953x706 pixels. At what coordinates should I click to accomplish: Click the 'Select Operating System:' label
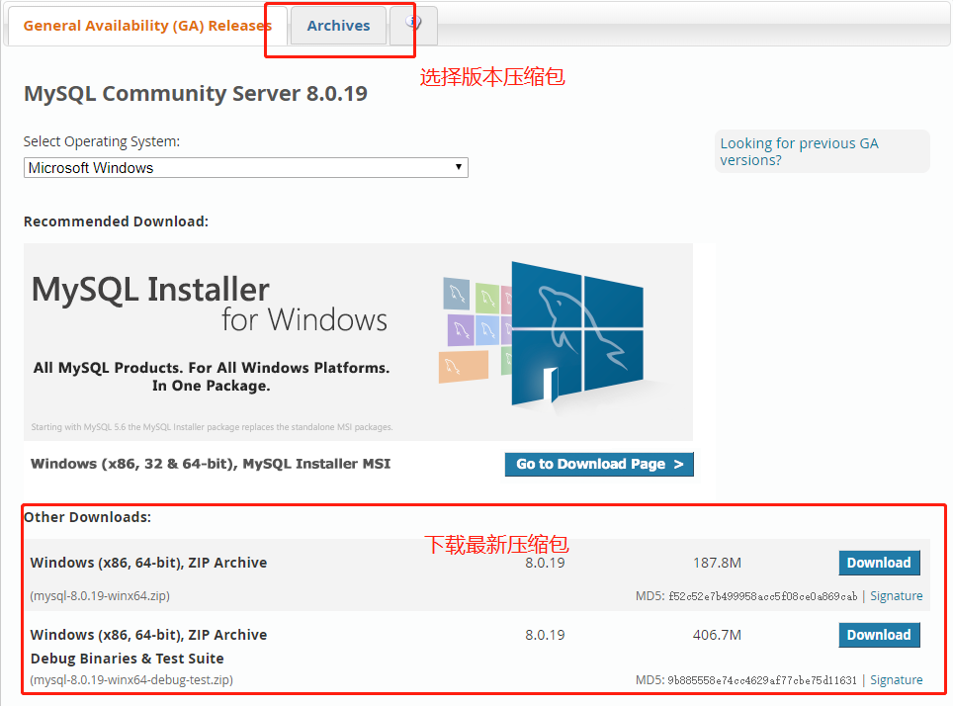[102, 141]
